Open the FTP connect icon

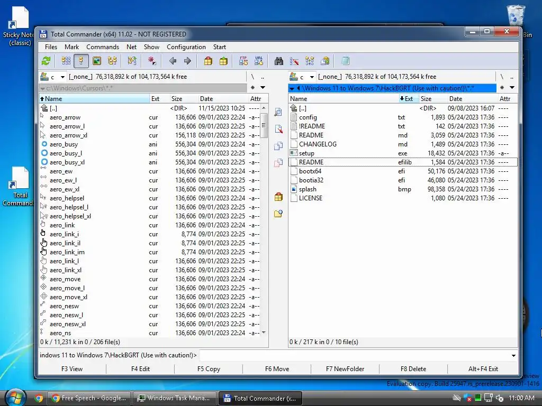(x=243, y=61)
